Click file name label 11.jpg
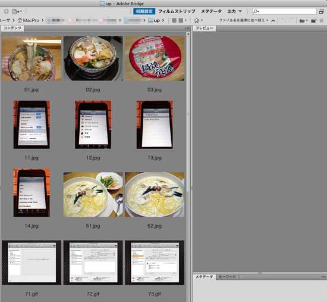The height and width of the screenshot is (302, 327). tap(32, 158)
